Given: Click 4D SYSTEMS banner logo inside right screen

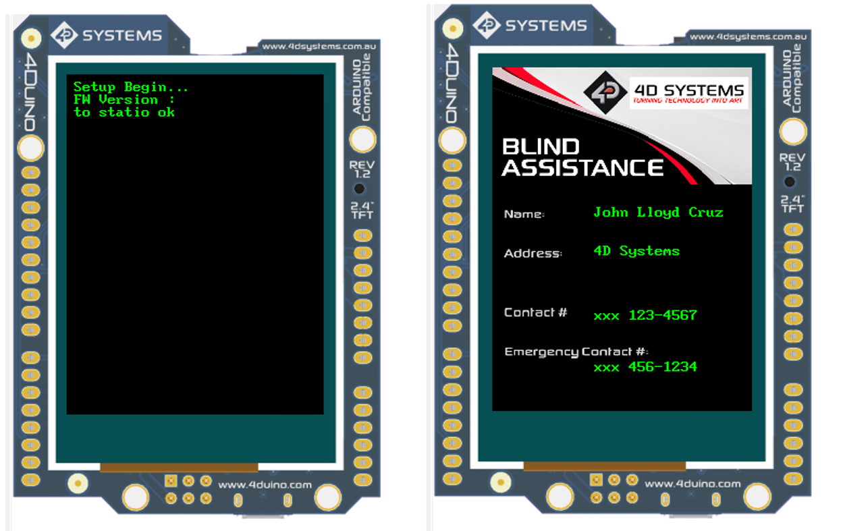Looking at the screenshot, I should tap(665, 93).
